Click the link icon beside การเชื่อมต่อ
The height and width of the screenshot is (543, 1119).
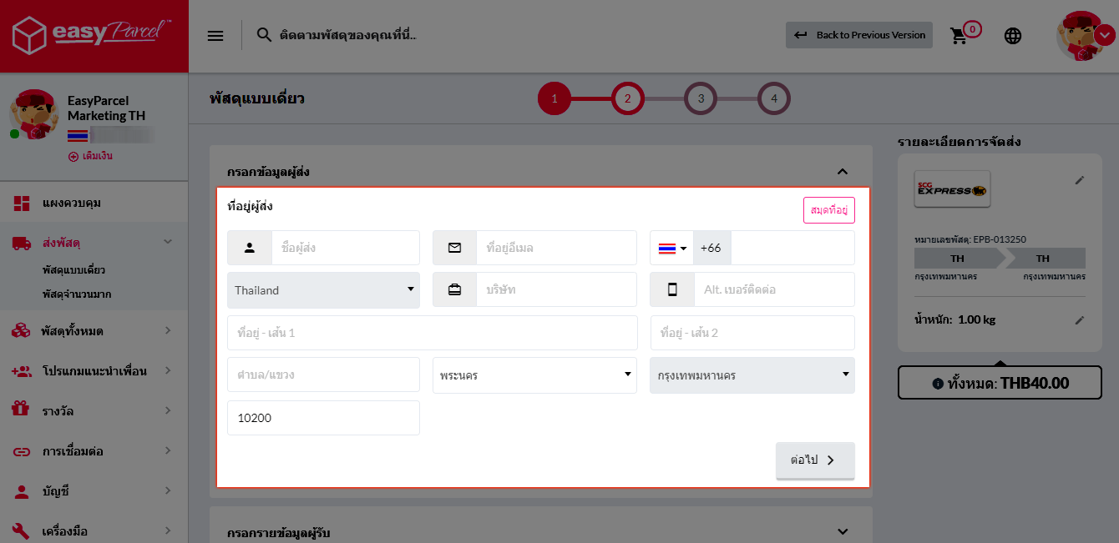[x=22, y=451]
